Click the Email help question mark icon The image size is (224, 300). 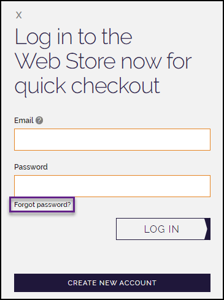[x=39, y=121]
